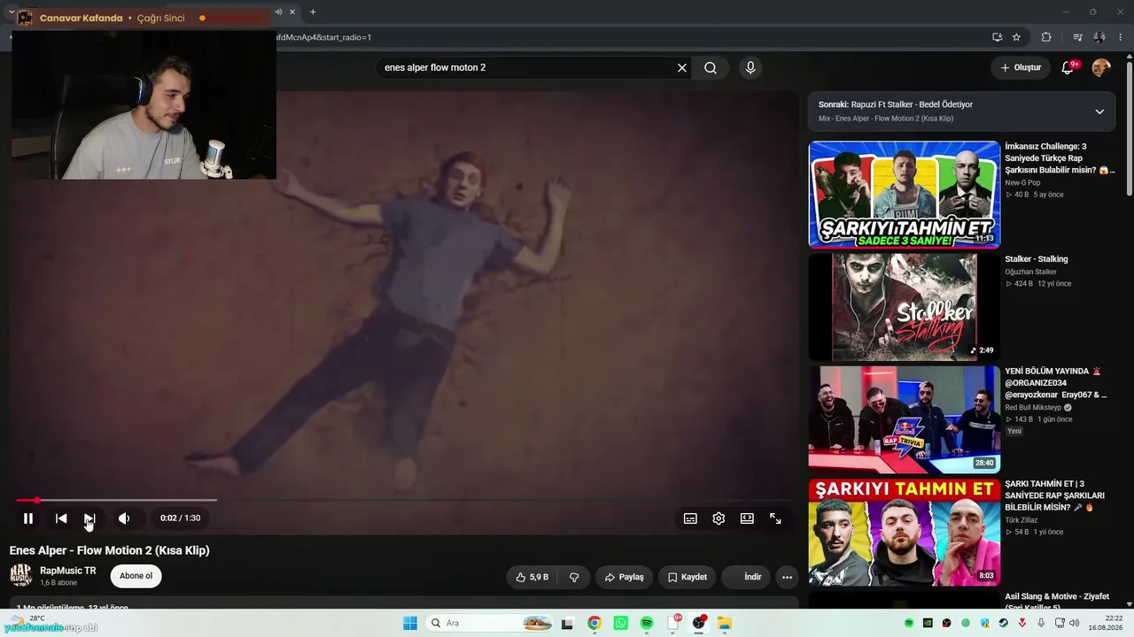This screenshot has width=1134, height=637.
Task: Dislike the video
Action: click(x=574, y=577)
